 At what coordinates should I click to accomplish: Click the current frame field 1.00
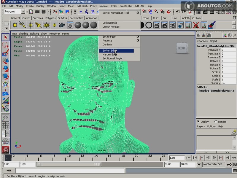tap(177, 158)
